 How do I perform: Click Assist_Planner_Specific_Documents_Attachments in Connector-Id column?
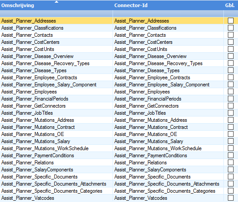pyautogui.click(x=166, y=184)
